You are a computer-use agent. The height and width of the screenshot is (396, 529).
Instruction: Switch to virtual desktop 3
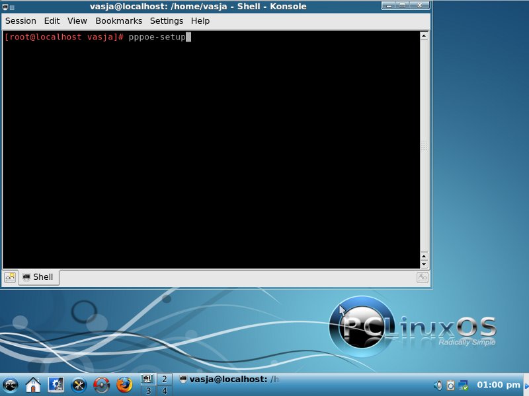[x=147, y=391]
